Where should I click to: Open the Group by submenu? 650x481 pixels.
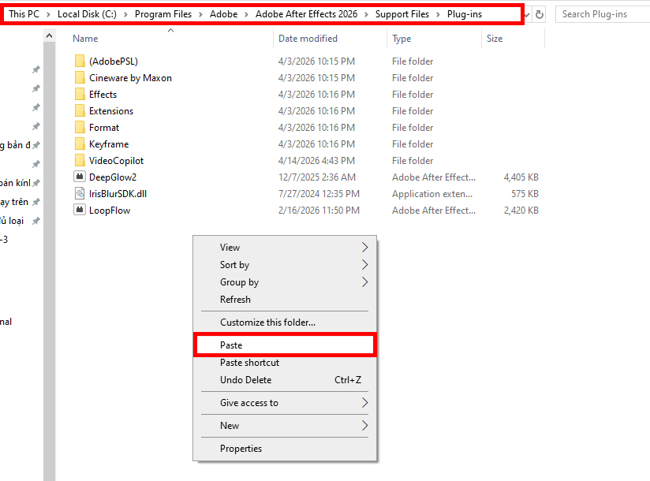click(285, 282)
